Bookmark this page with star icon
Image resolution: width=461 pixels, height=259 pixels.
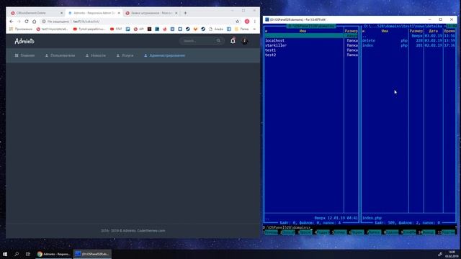pyautogui.click(x=238, y=22)
